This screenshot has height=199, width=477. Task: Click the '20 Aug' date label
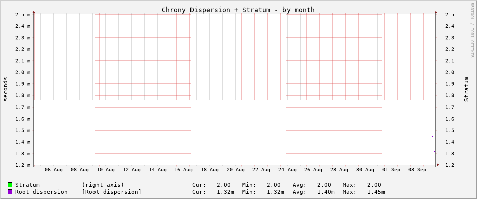coord(235,170)
